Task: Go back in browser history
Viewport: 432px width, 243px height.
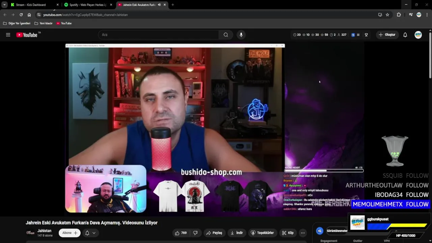Action: pos(5,15)
